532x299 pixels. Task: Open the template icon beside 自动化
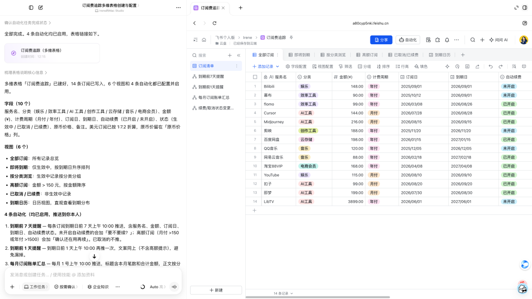[x=428, y=40]
